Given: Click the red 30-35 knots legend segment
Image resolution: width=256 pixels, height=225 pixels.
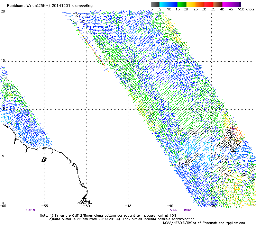Looking at the screenshot, I should [x=209, y=4].
